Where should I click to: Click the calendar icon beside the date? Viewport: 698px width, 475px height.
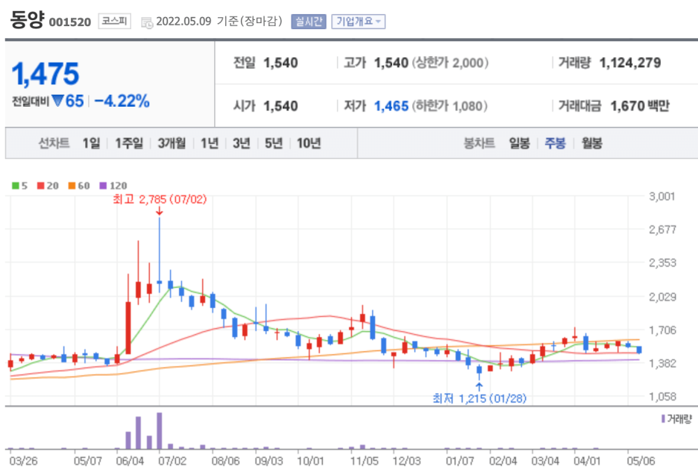click(146, 22)
